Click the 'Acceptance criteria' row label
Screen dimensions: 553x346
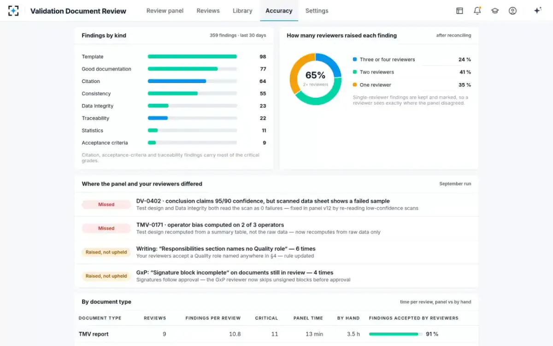105,143
